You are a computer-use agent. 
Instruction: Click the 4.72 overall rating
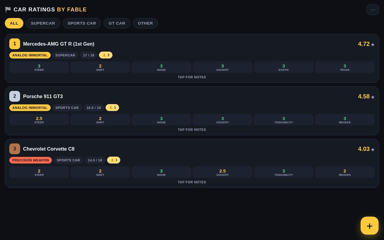pos(364,44)
